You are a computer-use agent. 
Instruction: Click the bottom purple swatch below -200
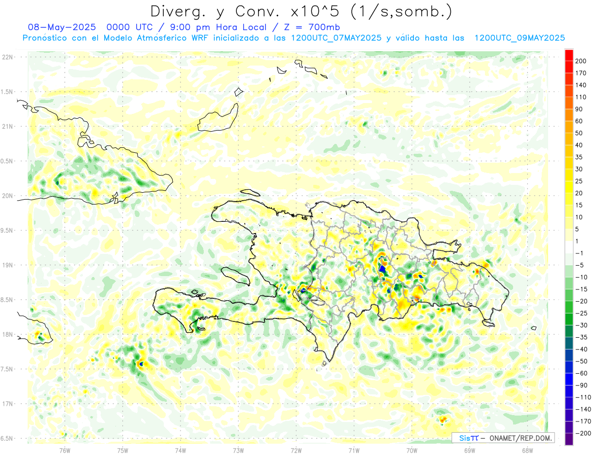pos(569,439)
